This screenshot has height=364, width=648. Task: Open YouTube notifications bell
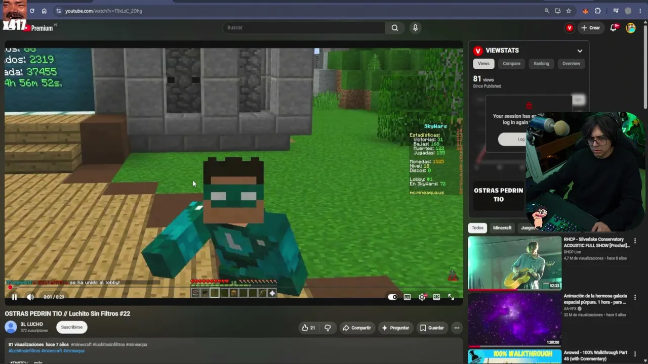[x=614, y=28]
